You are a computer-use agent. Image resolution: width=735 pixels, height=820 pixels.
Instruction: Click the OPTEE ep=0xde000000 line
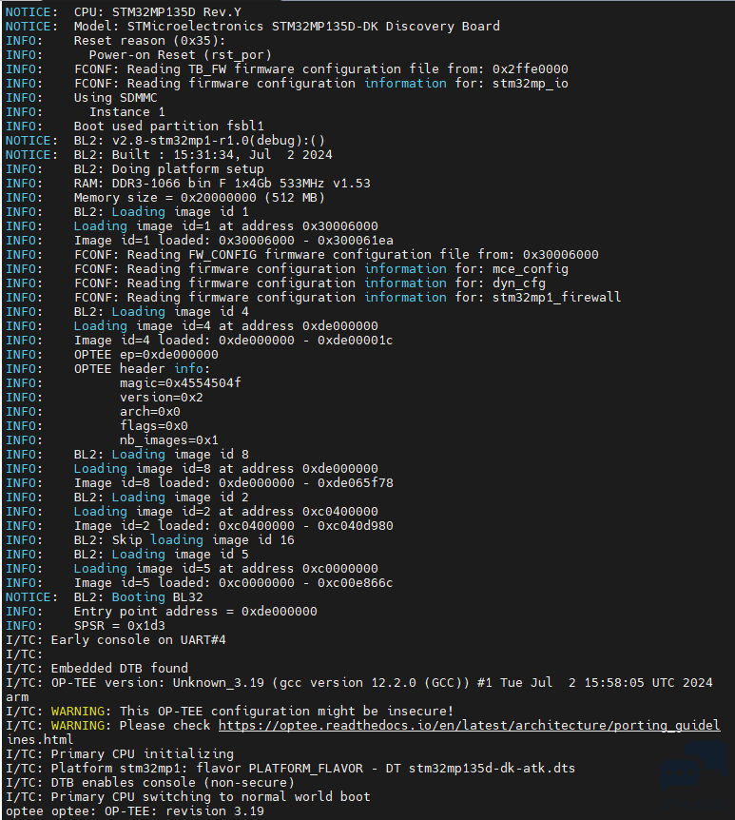(x=112, y=355)
